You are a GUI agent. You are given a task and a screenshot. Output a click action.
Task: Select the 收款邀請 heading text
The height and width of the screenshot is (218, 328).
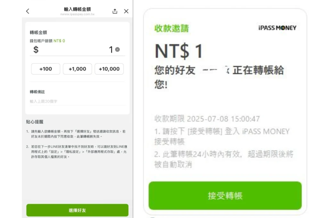(x=172, y=28)
